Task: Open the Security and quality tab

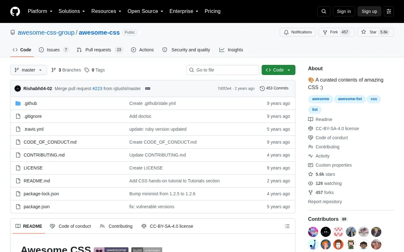Action: [x=186, y=50]
